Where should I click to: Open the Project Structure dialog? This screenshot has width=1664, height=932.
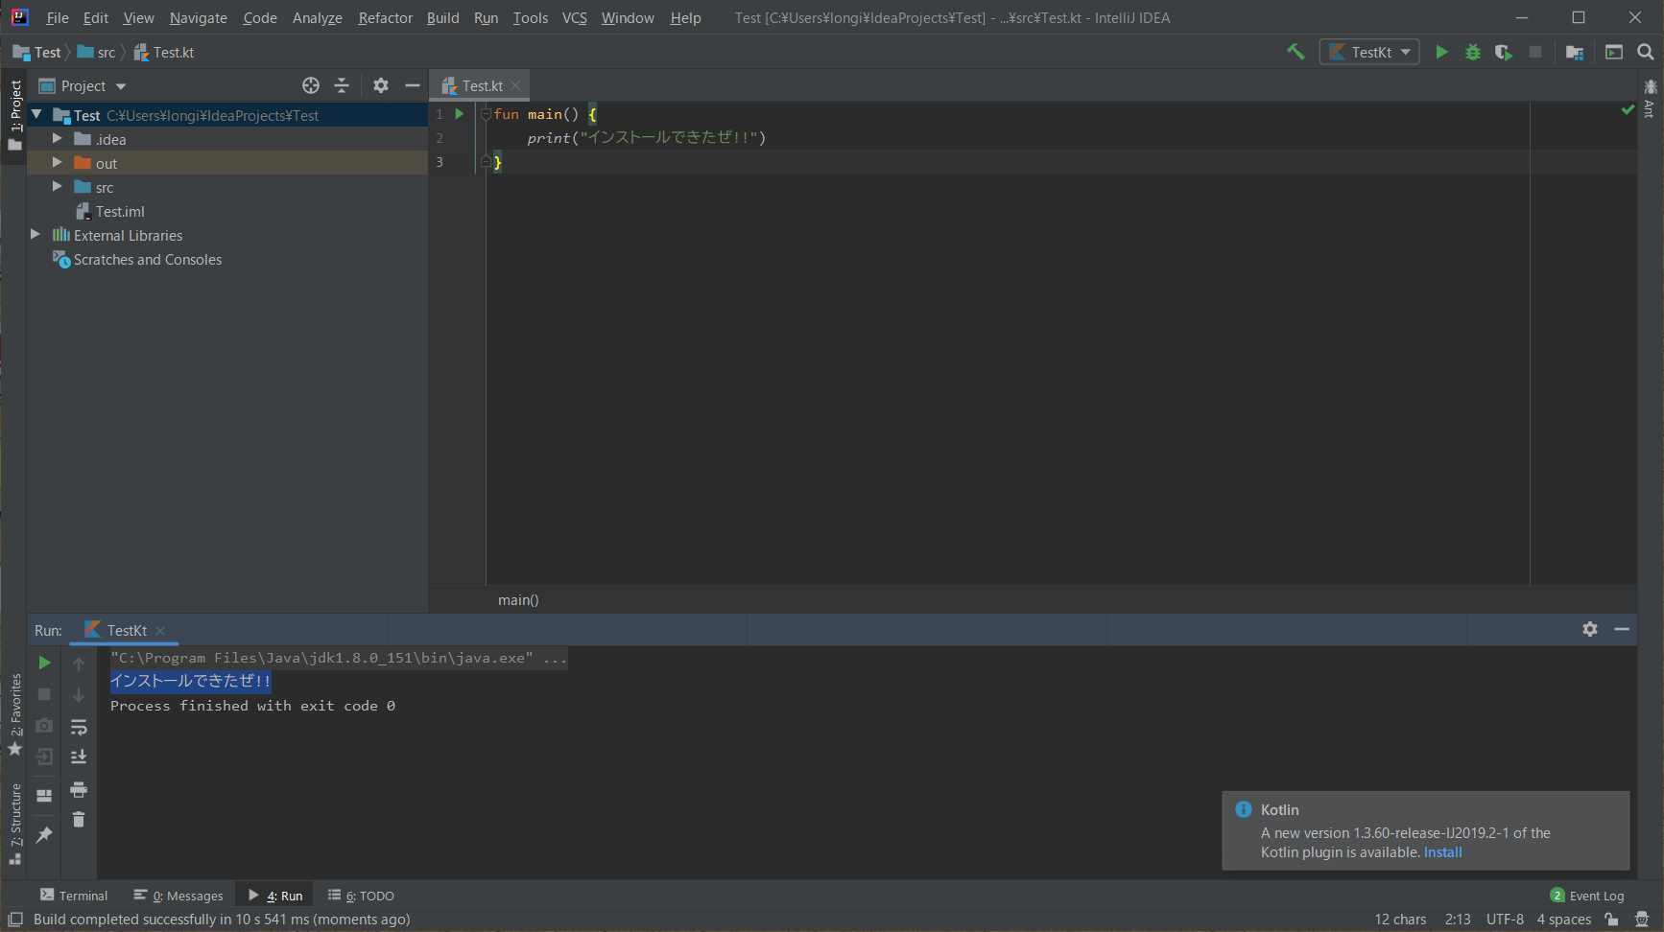(x=1575, y=52)
